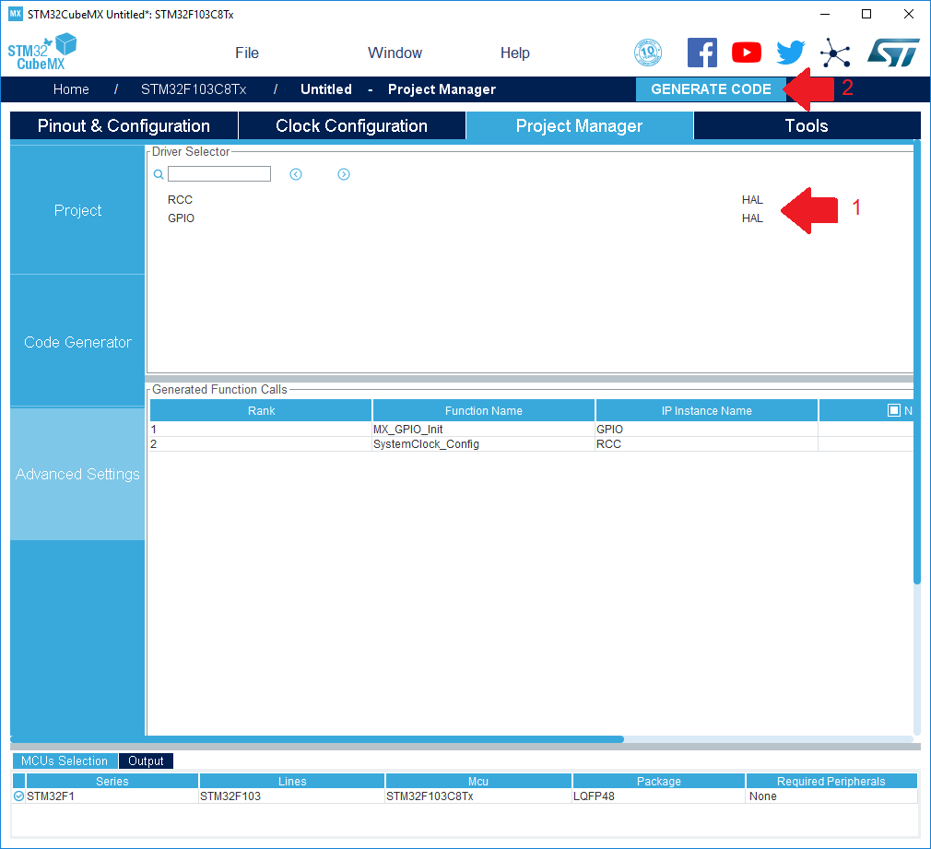This screenshot has width=931, height=849.
Task: Open the ST community network icon
Action: click(x=835, y=53)
